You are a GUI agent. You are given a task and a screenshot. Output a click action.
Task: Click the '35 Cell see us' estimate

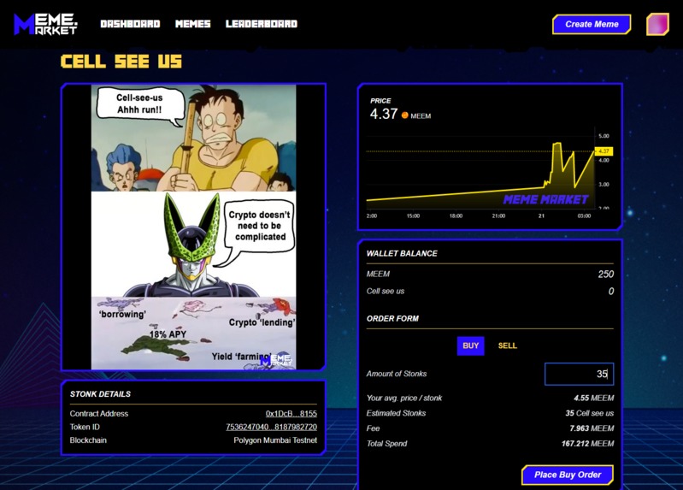tap(589, 413)
